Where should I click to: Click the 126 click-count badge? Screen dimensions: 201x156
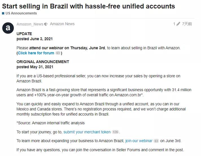pyautogui.click(x=115, y=132)
